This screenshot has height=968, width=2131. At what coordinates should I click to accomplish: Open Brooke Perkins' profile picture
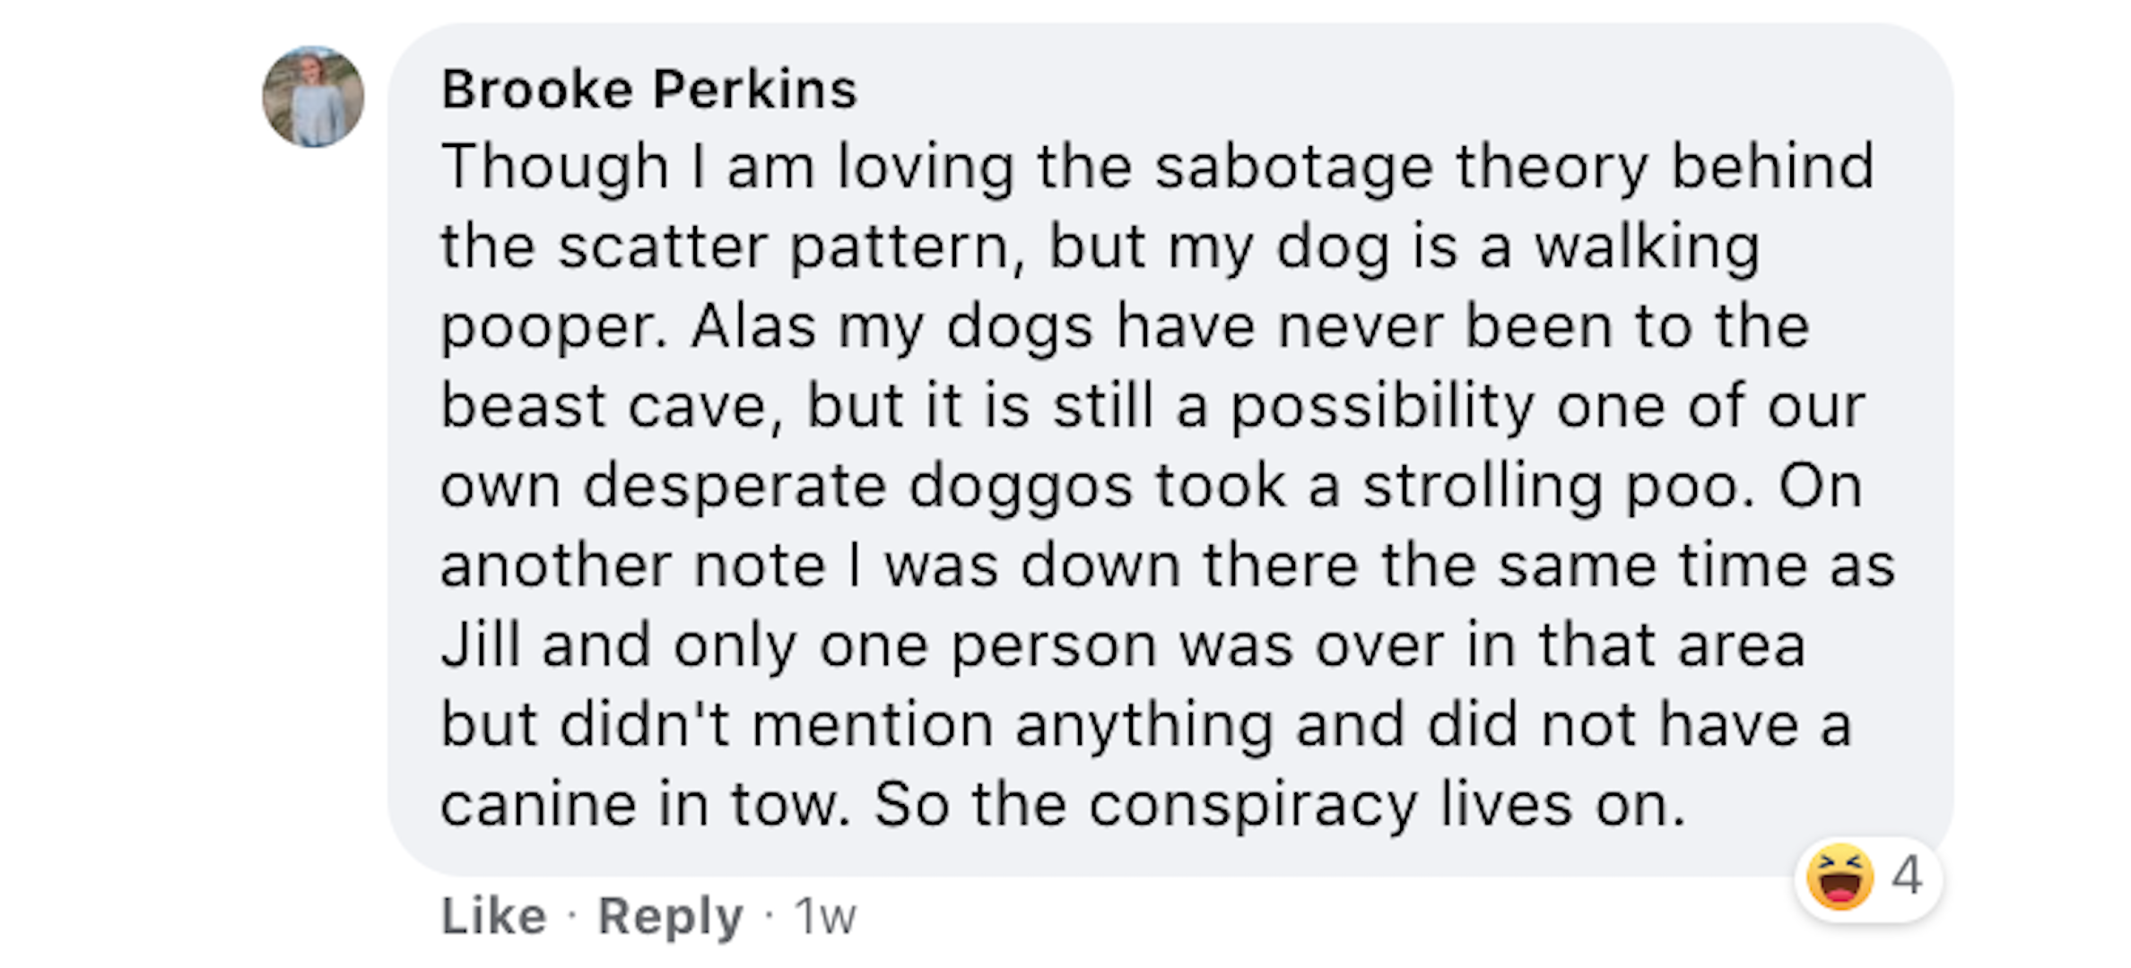pos(313,97)
